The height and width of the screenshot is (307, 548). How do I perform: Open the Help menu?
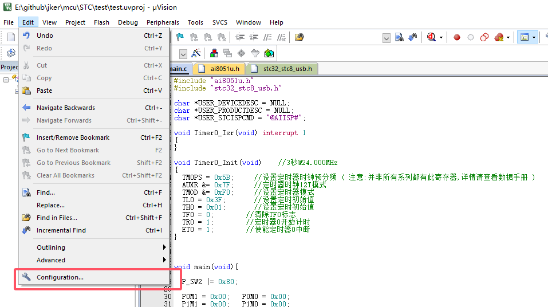coord(277,22)
